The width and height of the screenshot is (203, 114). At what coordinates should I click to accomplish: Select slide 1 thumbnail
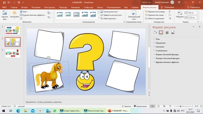click(x=13, y=30)
